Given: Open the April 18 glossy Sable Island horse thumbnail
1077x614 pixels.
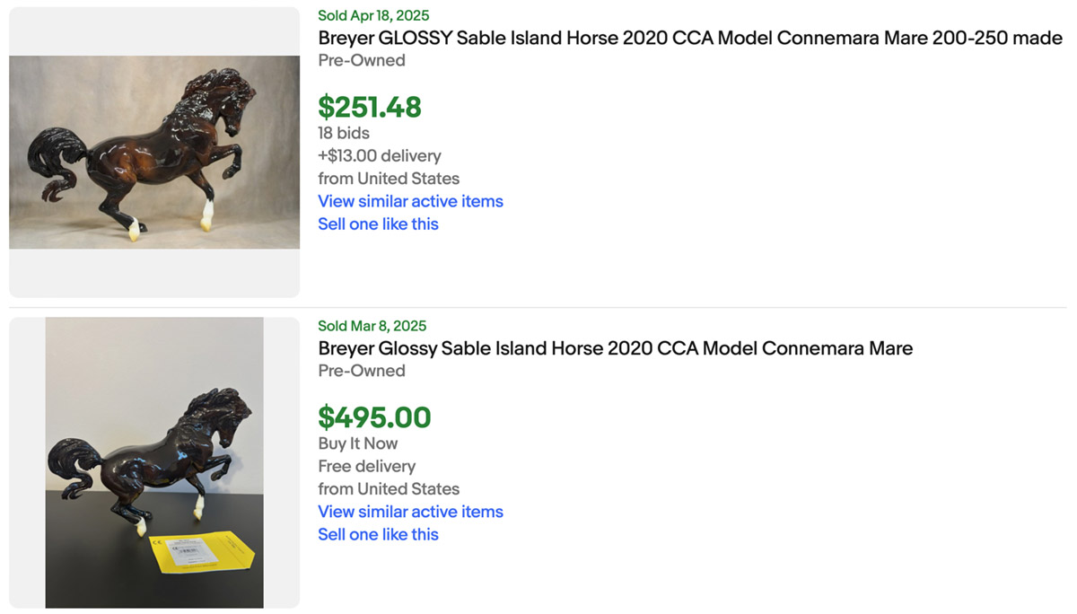Looking at the screenshot, I should pyautogui.click(x=154, y=152).
